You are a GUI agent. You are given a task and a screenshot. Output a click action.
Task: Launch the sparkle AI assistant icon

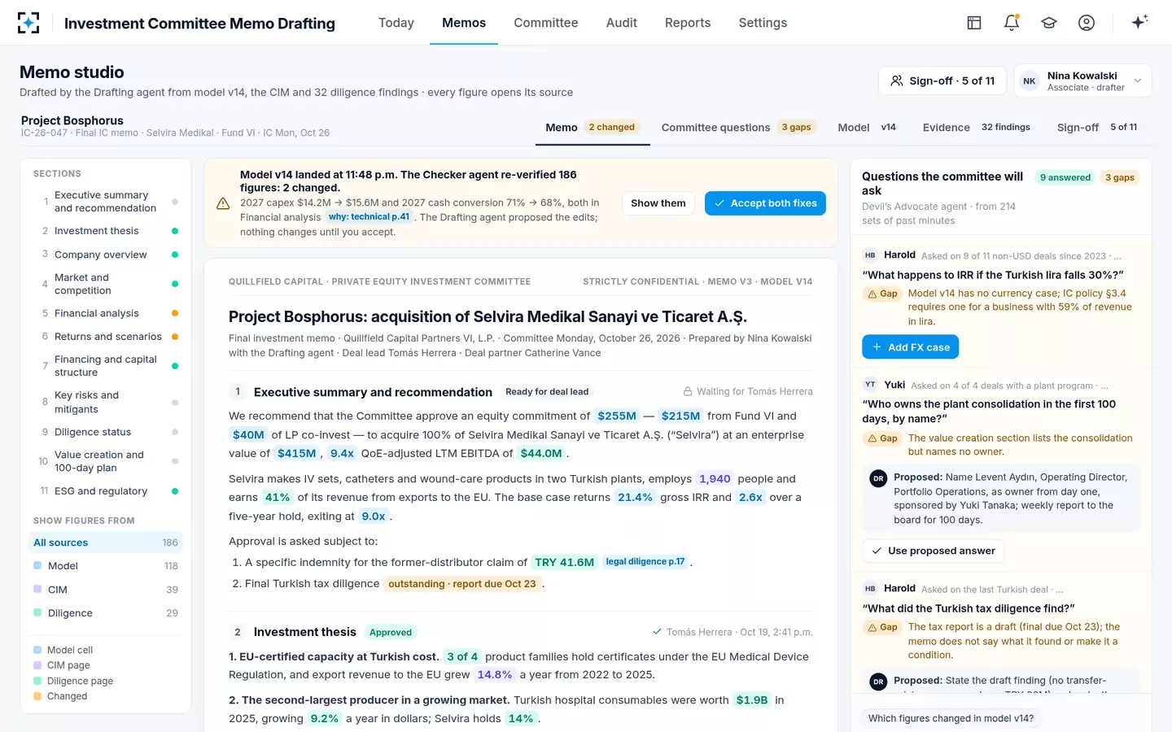point(1139,22)
